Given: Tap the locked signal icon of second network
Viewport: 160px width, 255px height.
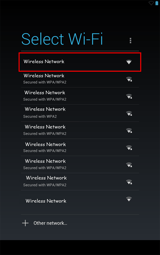Looking at the screenshot, I should [129, 79].
